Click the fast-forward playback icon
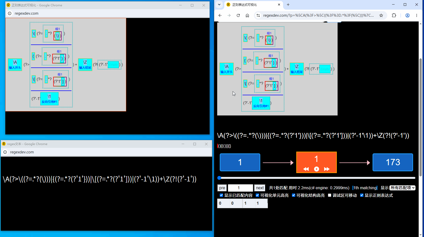This screenshot has height=237, width=424. coord(327,169)
